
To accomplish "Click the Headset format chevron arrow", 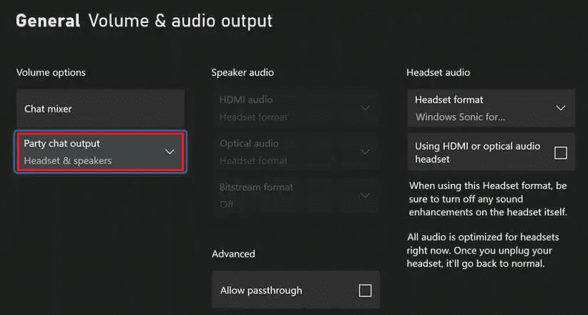I will click(561, 109).
